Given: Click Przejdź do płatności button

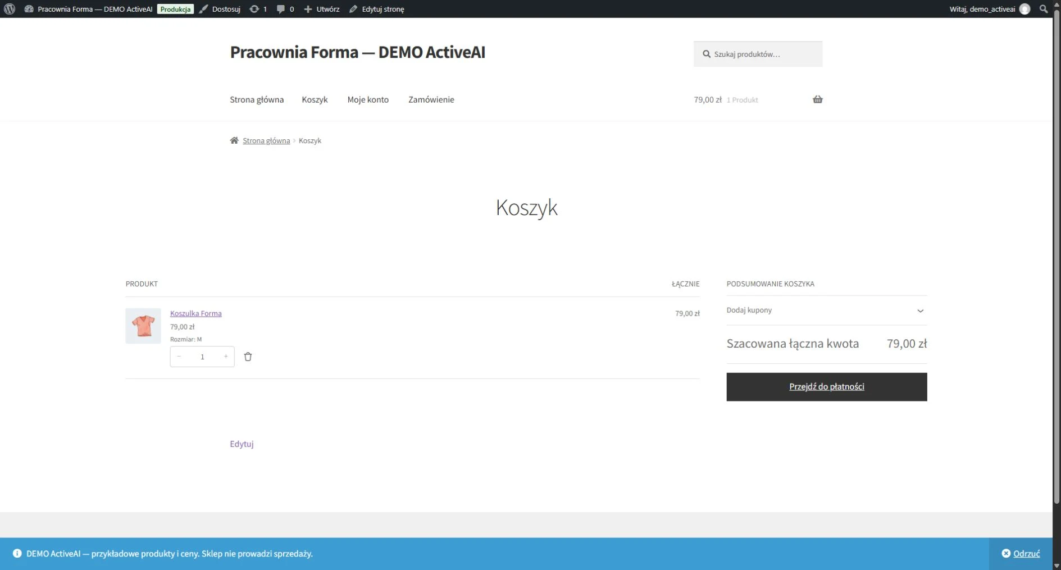Looking at the screenshot, I should tap(826, 387).
